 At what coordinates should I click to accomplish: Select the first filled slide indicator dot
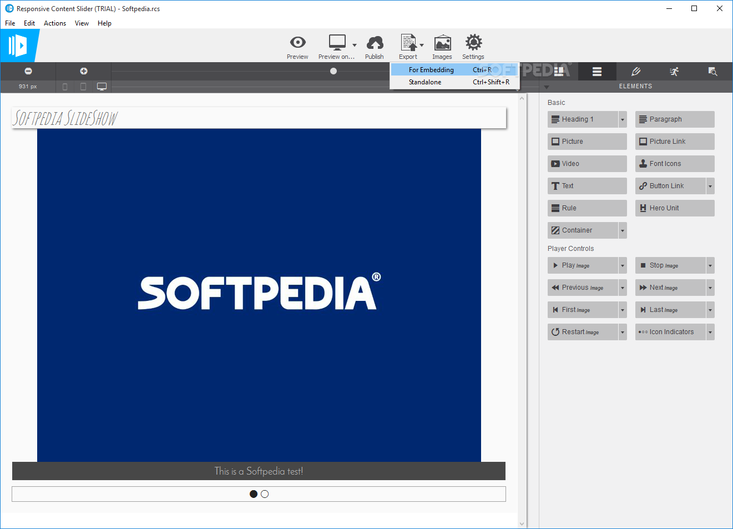coord(254,494)
